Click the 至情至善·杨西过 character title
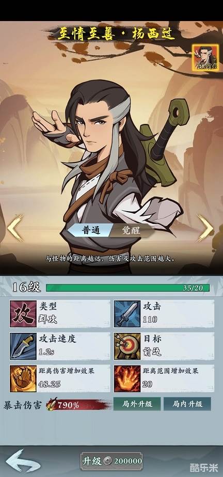This screenshot has width=223, height=477. click(x=117, y=35)
